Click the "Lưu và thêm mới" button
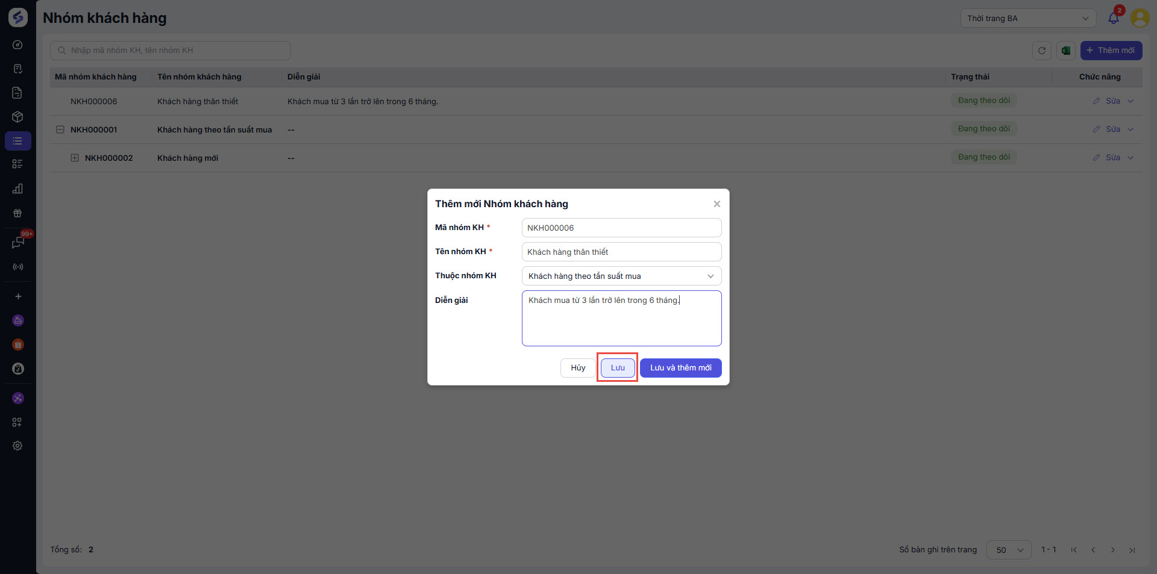Screen dimensions: 1157x574 680,368
